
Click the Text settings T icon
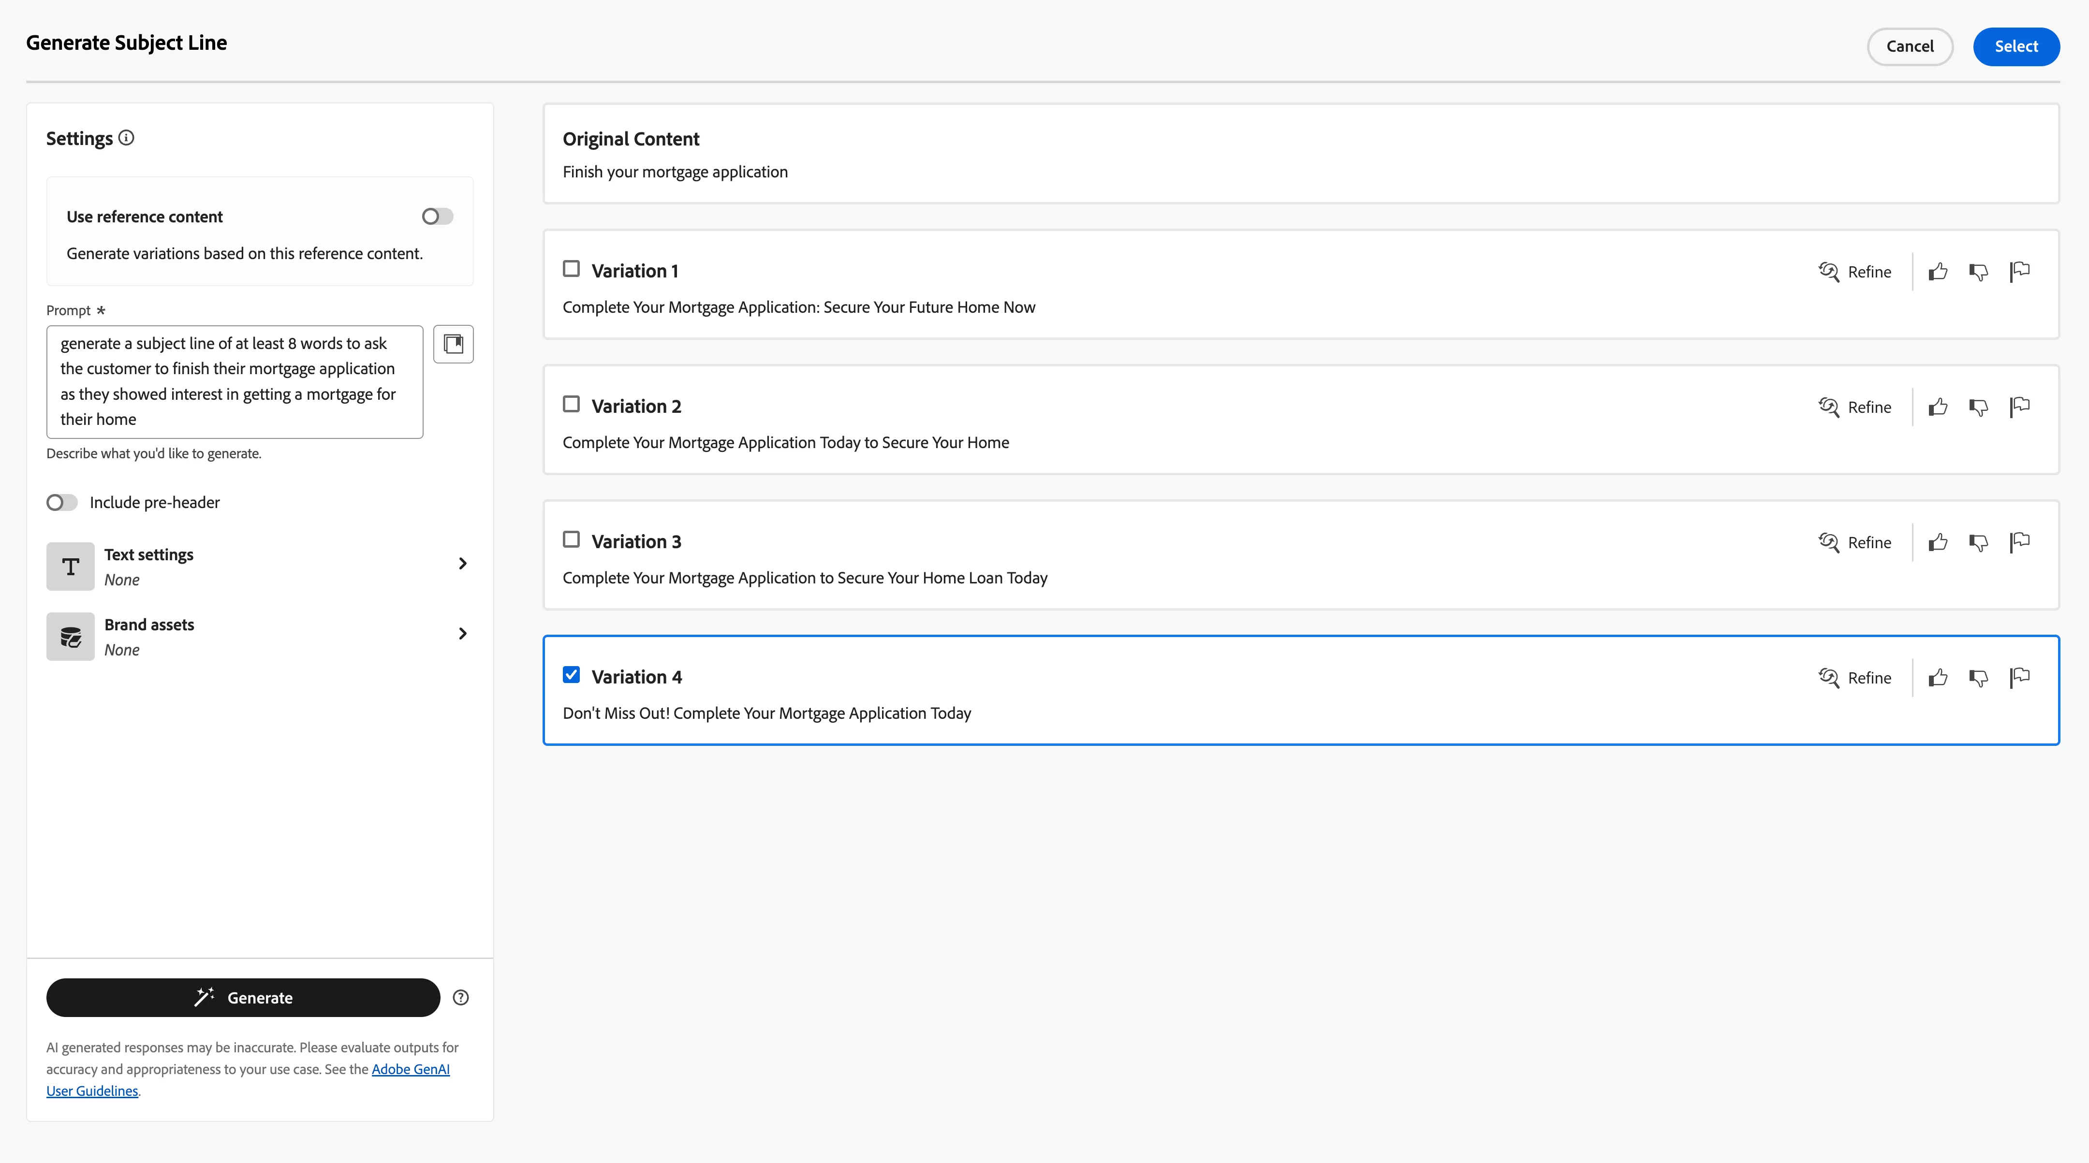71,567
